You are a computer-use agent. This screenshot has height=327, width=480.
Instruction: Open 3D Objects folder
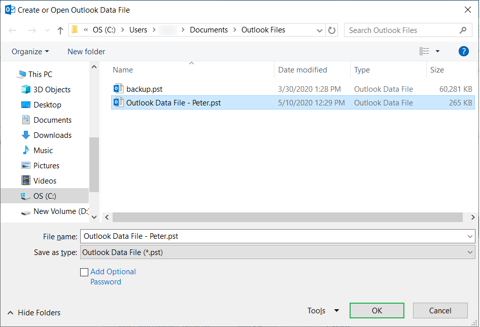pyautogui.click(x=52, y=90)
